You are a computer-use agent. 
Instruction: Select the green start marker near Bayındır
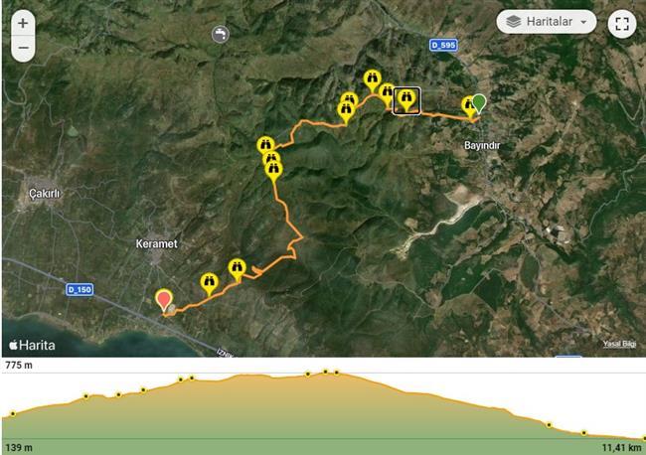pyautogui.click(x=479, y=103)
